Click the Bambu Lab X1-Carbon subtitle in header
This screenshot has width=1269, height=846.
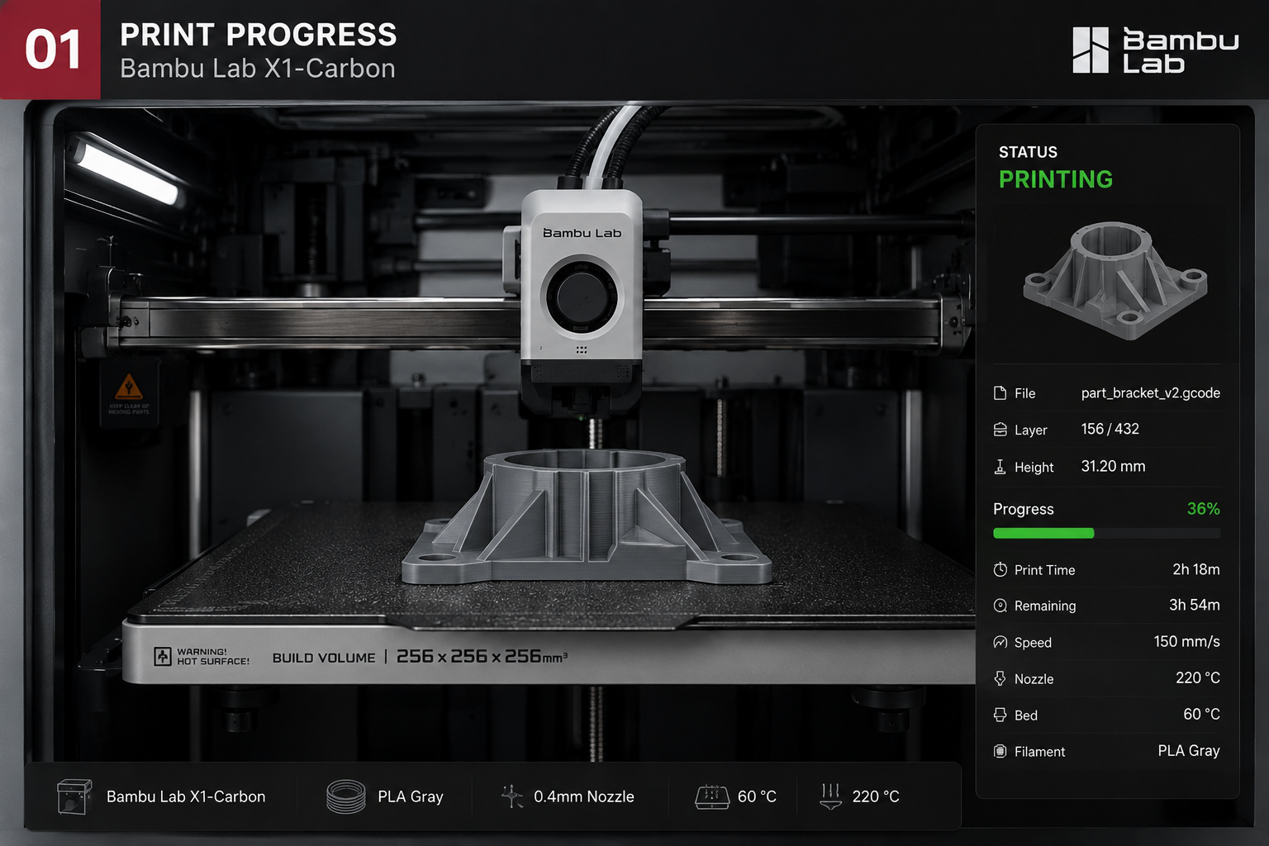point(258,68)
